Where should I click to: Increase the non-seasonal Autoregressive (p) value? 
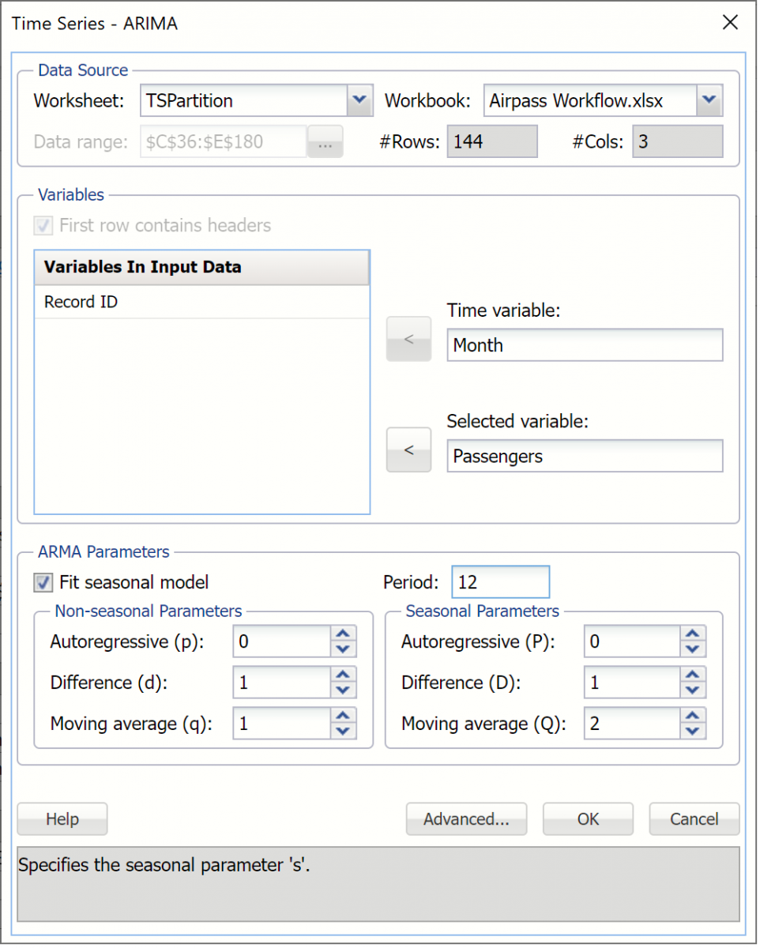coord(343,634)
